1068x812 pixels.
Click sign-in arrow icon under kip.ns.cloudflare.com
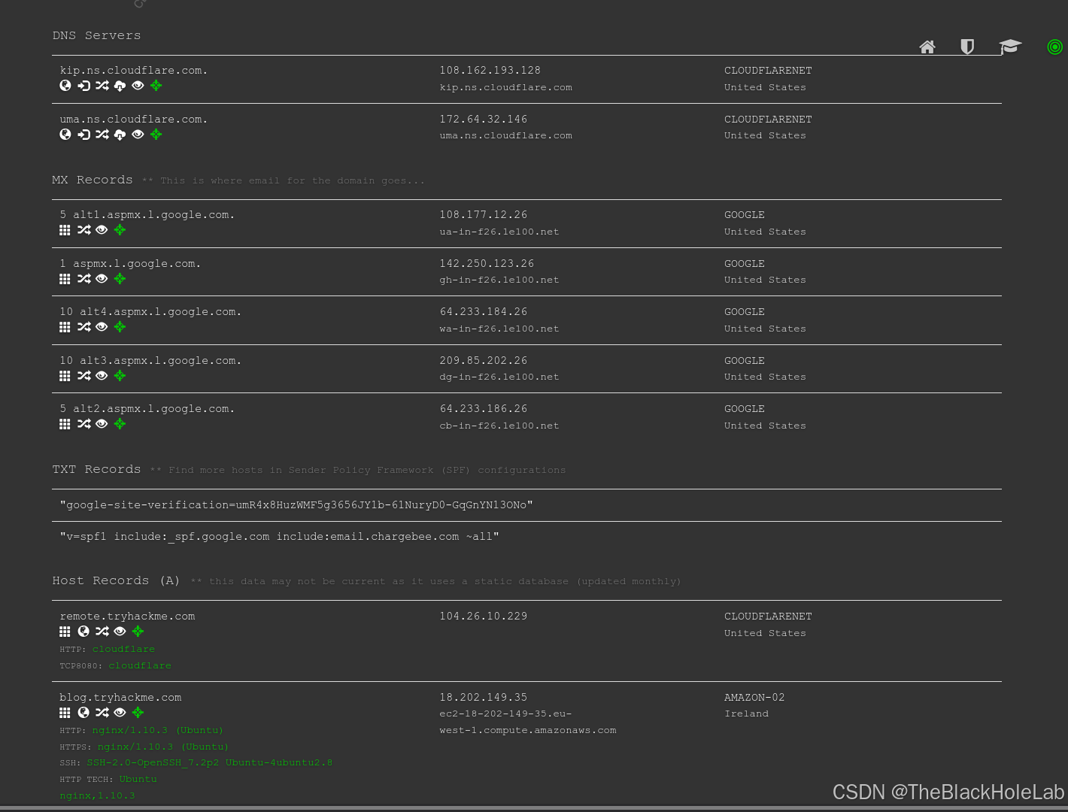(x=83, y=86)
